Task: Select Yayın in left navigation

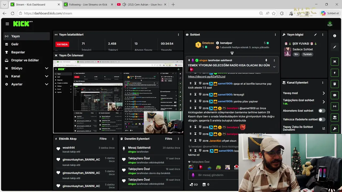Action: point(27,36)
